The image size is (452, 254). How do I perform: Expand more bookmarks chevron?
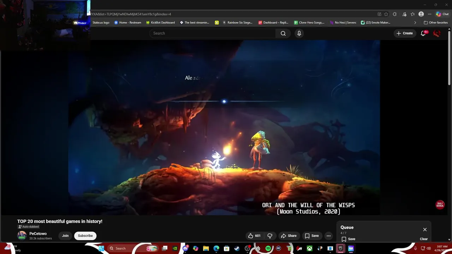415,23
